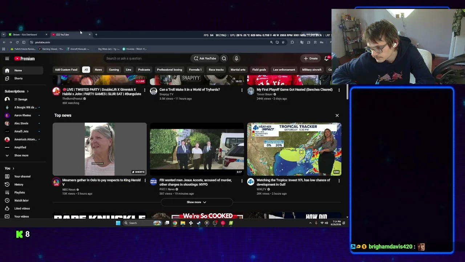
Task: Open Watch later in the sidebar
Action: click(23, 201)
